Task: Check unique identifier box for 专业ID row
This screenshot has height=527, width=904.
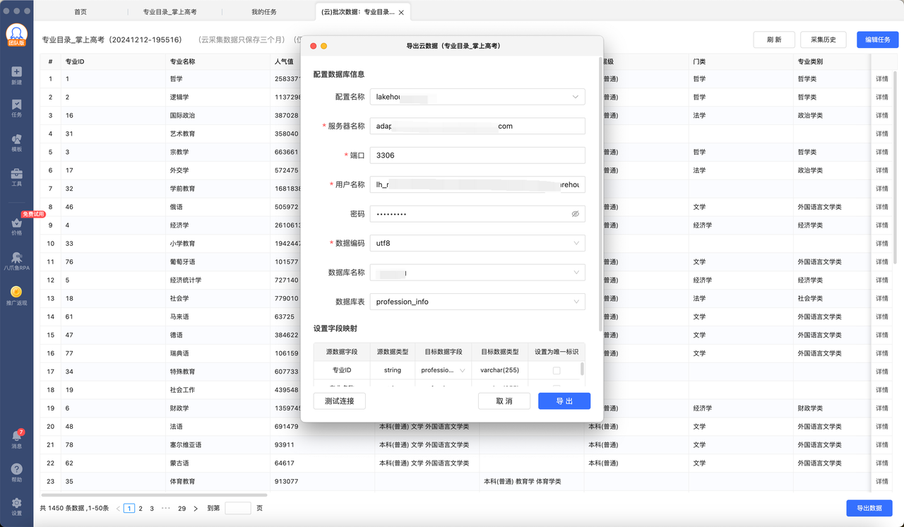Action: (557, 370)
